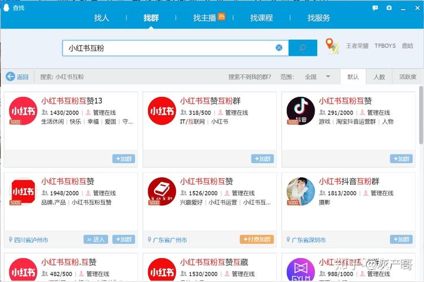This screenshot has height=282, width=424.
Task: Click 加群 on the 泸州市 group card
Action: [124, 239]
